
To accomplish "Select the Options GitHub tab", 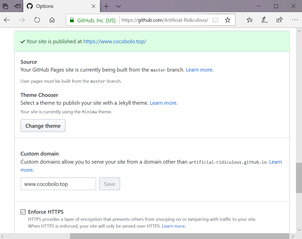I will click(61, 6).
